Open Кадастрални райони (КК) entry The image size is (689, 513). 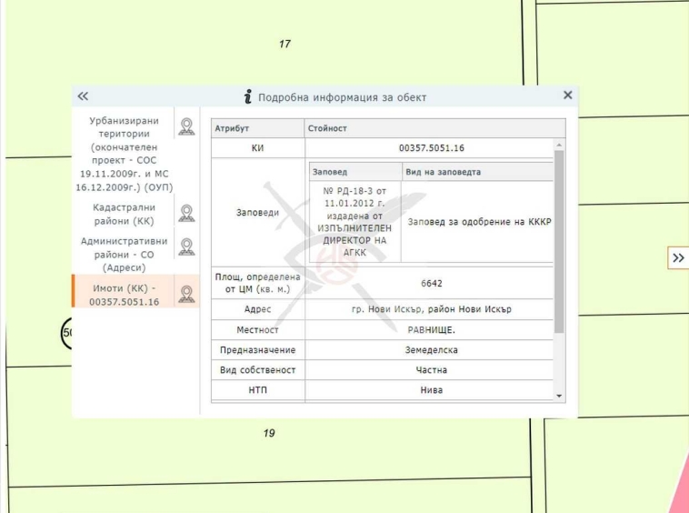(124, 214)
